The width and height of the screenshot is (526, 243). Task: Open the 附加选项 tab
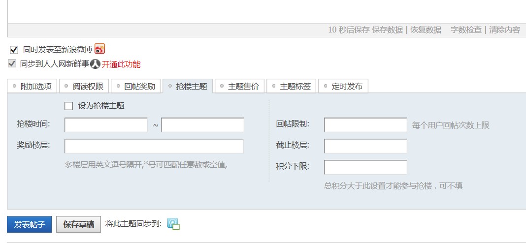pos(33,86)
